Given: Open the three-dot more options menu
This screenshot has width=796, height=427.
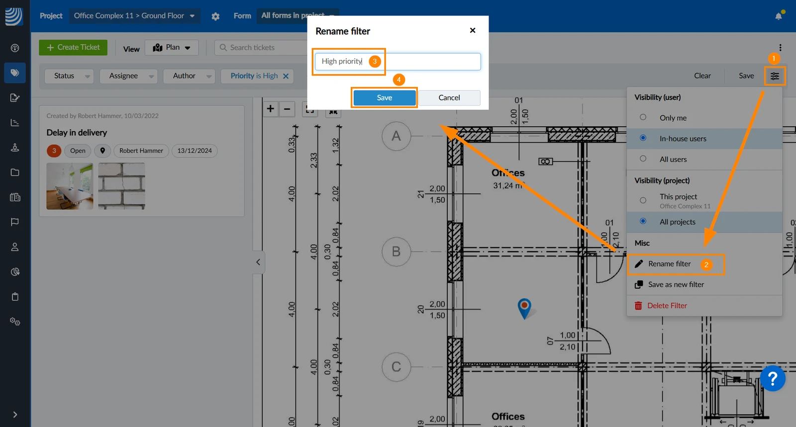Looking at the screenshot, I should 780,48.
